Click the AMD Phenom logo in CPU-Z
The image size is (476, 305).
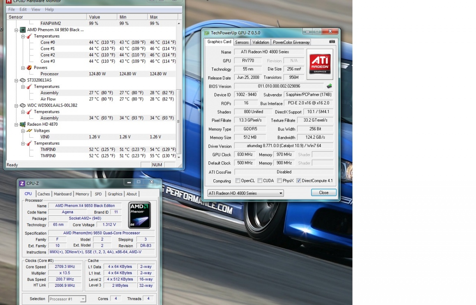(x=139, y=215)
